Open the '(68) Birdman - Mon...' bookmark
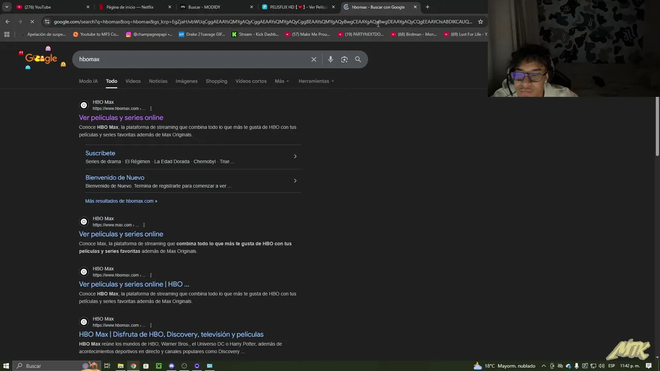This screenshot has width=660, height=371. point(414,35)
